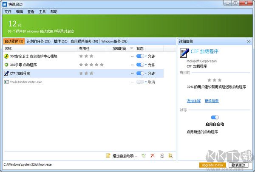Toggle startup switch for CTF 加载程序 row

[x=140, y=73]
